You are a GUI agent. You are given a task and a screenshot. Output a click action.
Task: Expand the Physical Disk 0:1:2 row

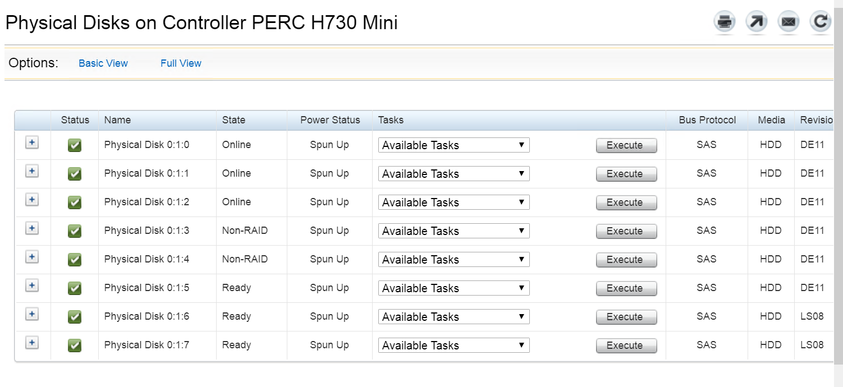coord(32,200)
